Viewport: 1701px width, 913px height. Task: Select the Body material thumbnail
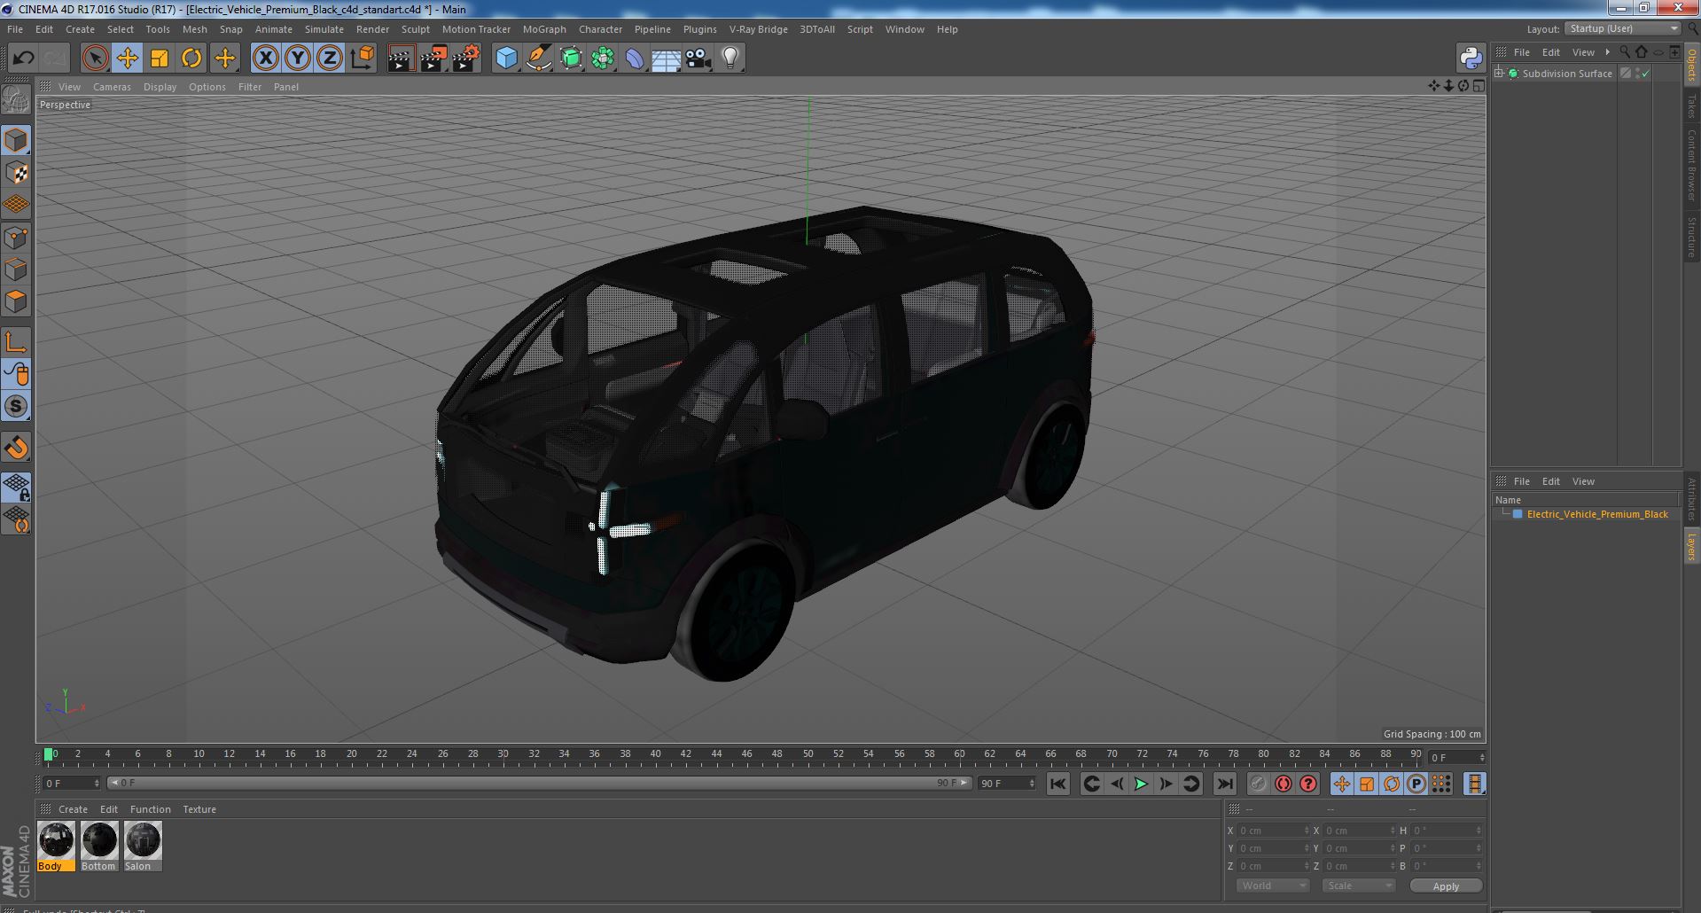click(56, 840)
